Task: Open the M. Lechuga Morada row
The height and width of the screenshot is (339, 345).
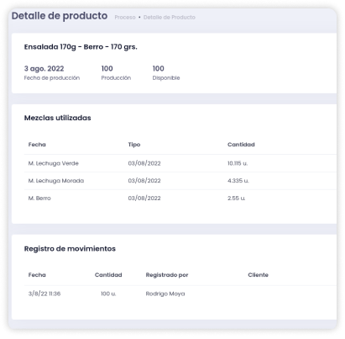Action: click(x=180, y=181)
